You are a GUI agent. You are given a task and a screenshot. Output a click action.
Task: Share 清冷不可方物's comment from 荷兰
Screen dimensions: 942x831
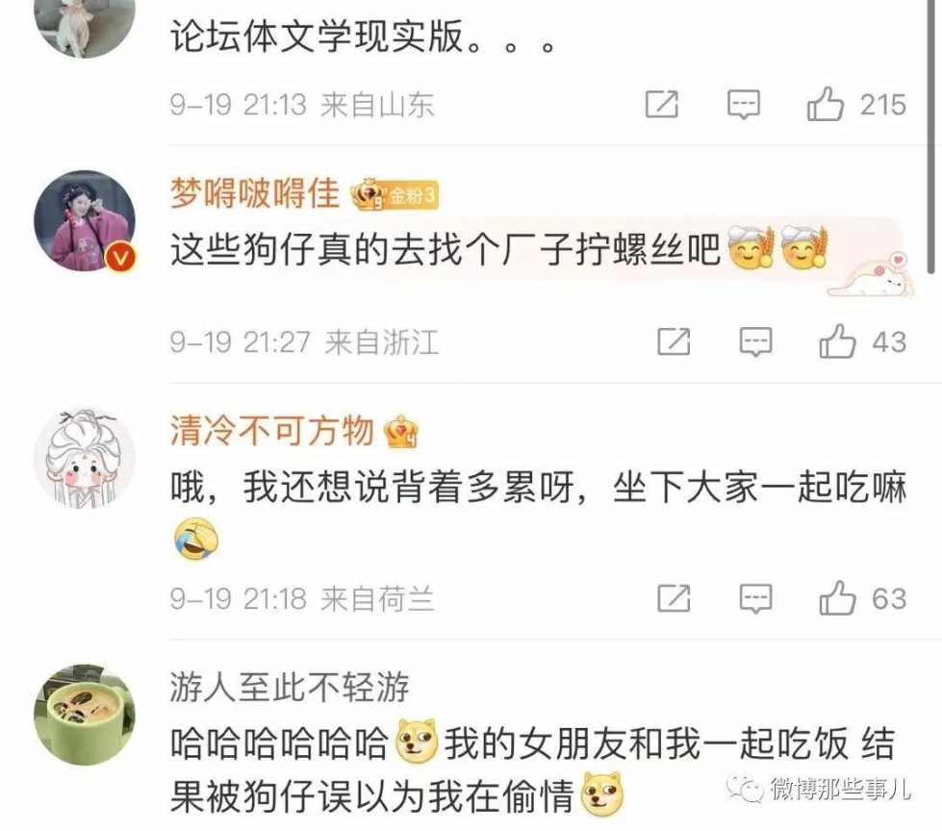coord(674,598)
